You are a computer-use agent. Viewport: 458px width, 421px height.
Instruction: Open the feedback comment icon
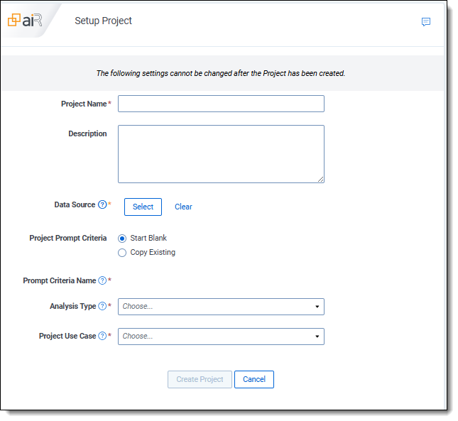426,22
